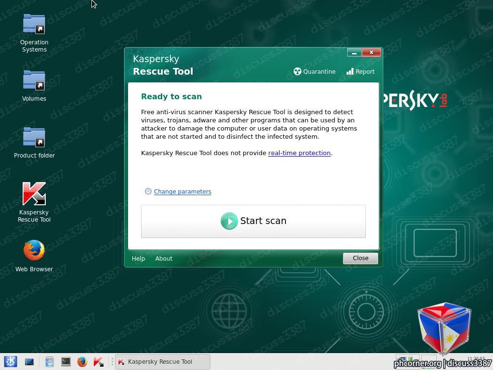Launch the Web Browser desktop icon
The image size is (493, 370).
coord(34,256)
